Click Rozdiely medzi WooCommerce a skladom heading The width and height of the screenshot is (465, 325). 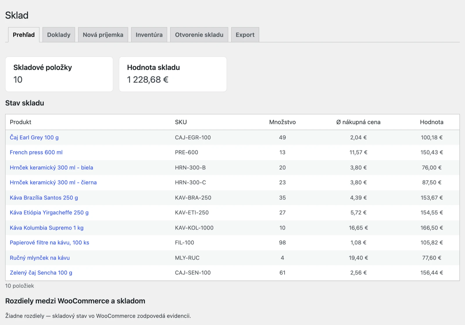(x=75, y=301)
